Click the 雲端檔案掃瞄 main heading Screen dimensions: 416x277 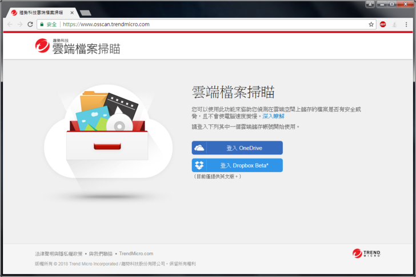point(233,92)
